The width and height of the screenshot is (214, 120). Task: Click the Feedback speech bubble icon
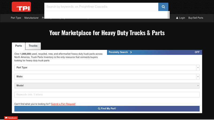6,118
